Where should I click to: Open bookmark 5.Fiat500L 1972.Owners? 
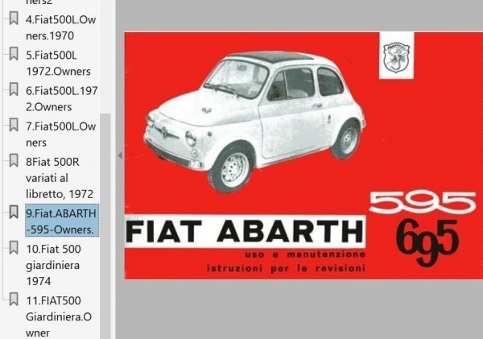(x=58, y=63)
